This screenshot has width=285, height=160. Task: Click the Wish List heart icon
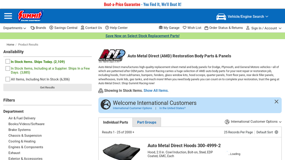point(185,28)
